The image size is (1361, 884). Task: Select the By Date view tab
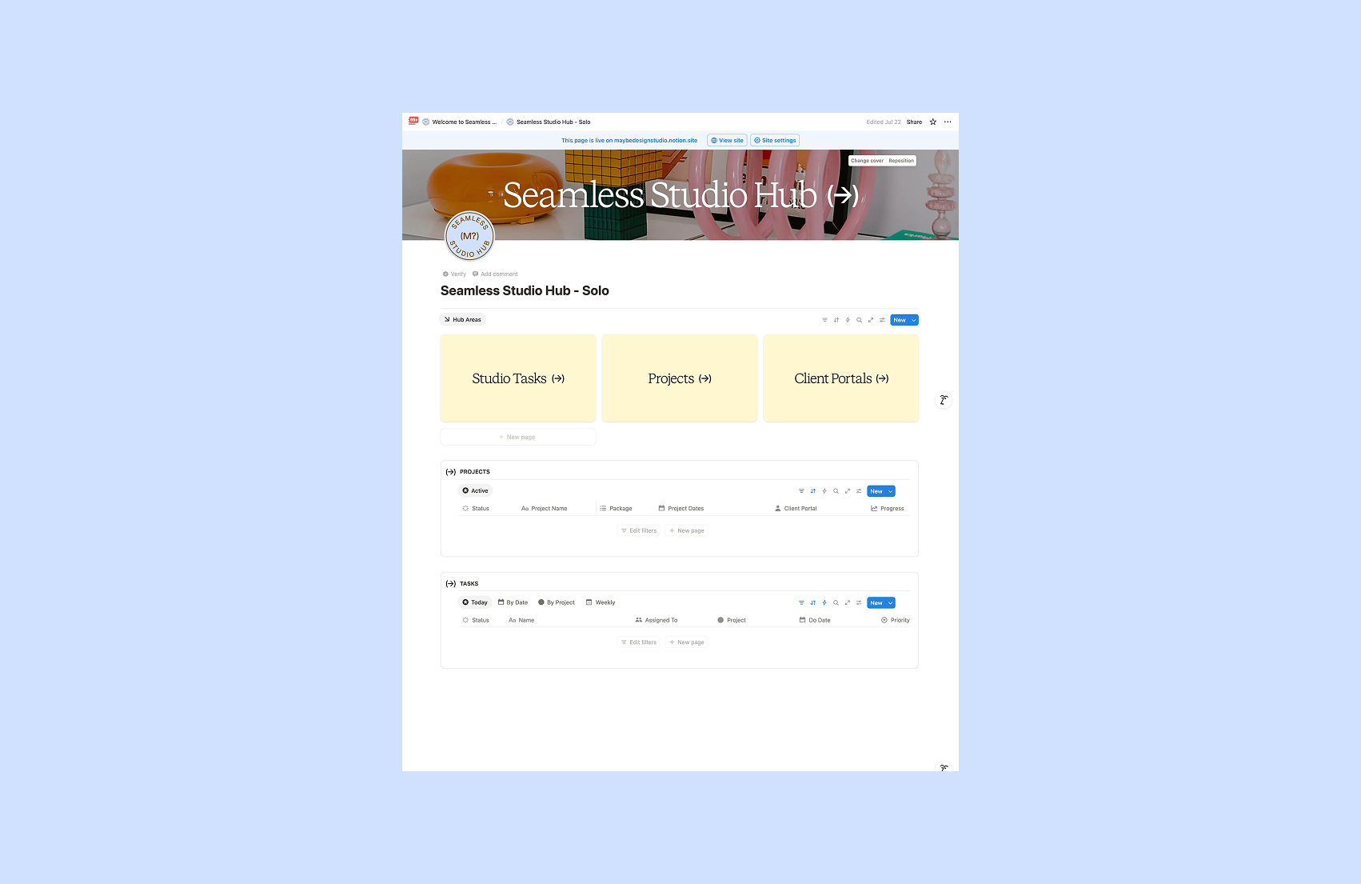pyautogui.click(x=513, y=602)
